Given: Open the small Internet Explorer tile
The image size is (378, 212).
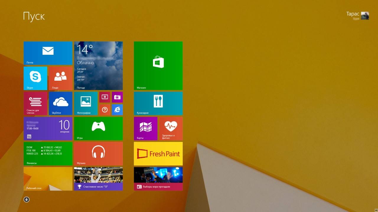Looking at the screenshot, I should (x=117, y=110).
